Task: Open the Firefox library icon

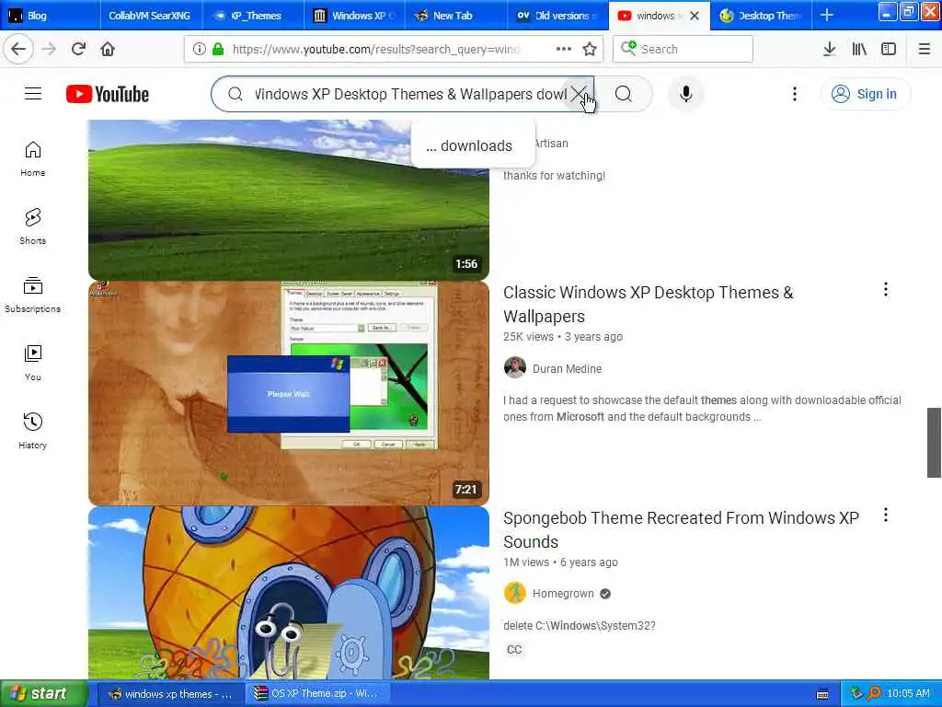Action: pos(859,49)
